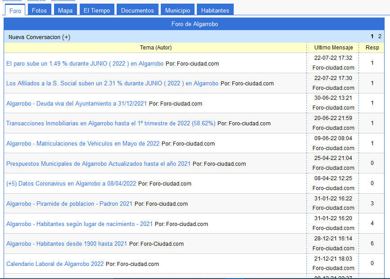Open Calendario Laboral de Algarrobo 2022

(55, 264)
